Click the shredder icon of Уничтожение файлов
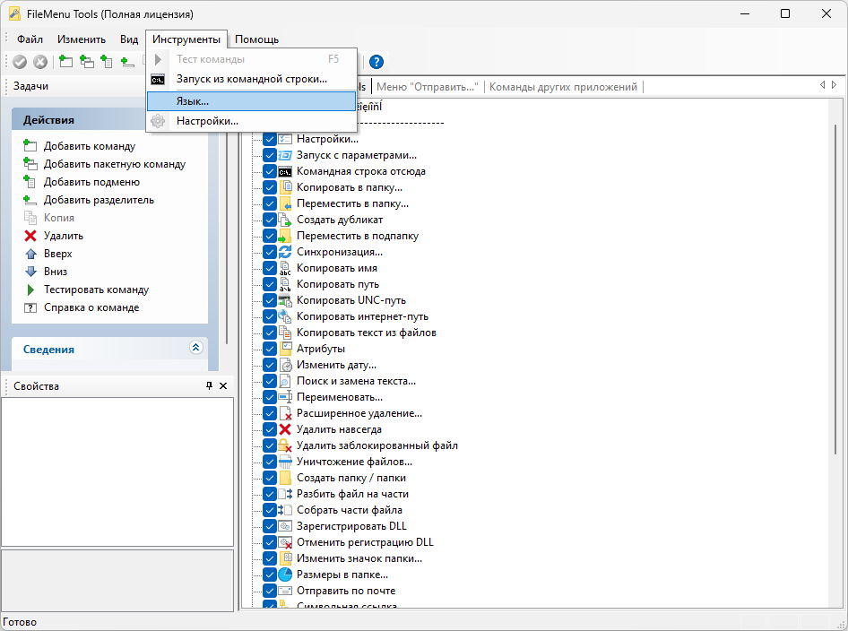 (x=285, y=462)
